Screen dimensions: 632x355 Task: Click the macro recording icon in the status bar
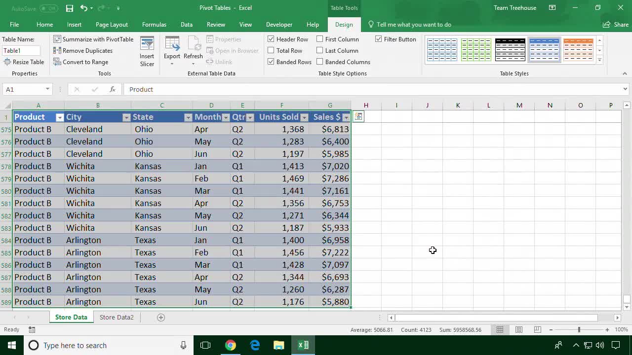[32, 329]
